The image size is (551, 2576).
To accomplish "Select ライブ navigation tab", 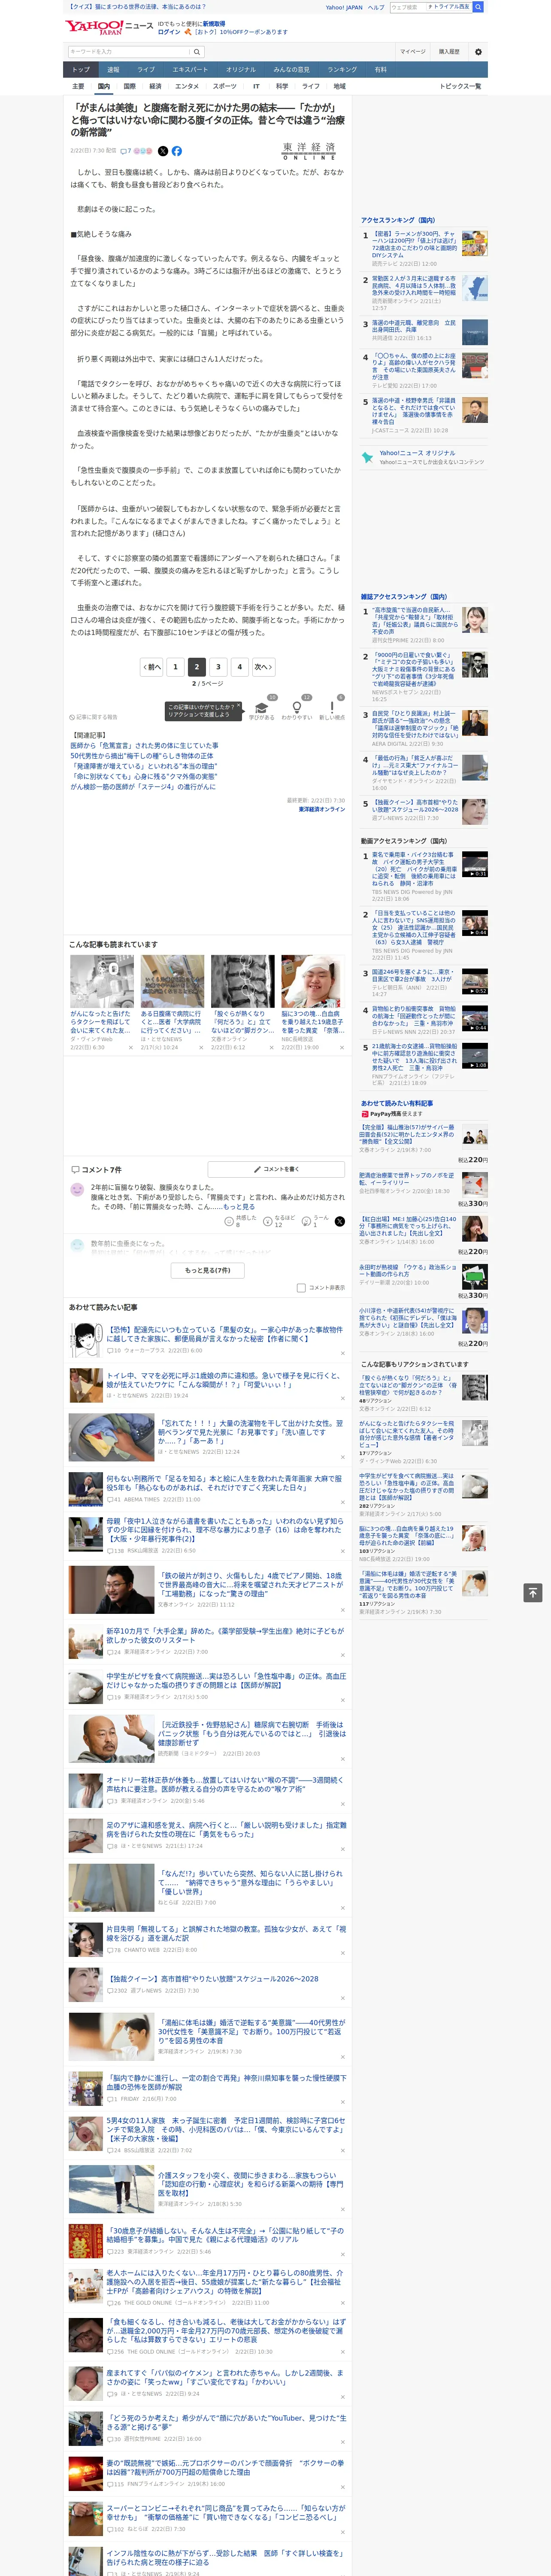I will pos(146,70).
